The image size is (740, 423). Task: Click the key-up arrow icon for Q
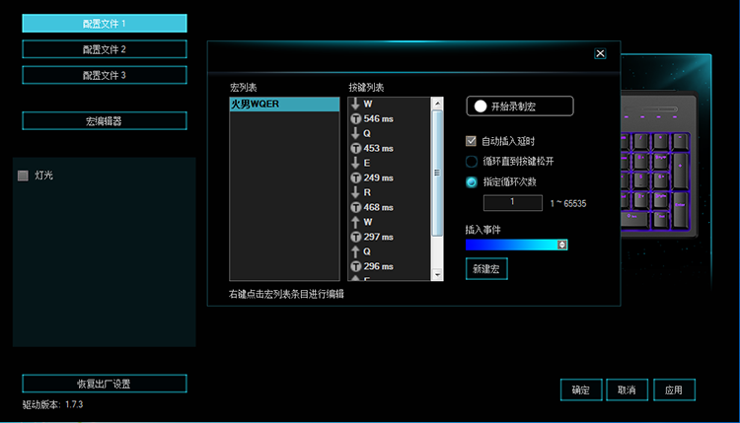click(355, 251)
